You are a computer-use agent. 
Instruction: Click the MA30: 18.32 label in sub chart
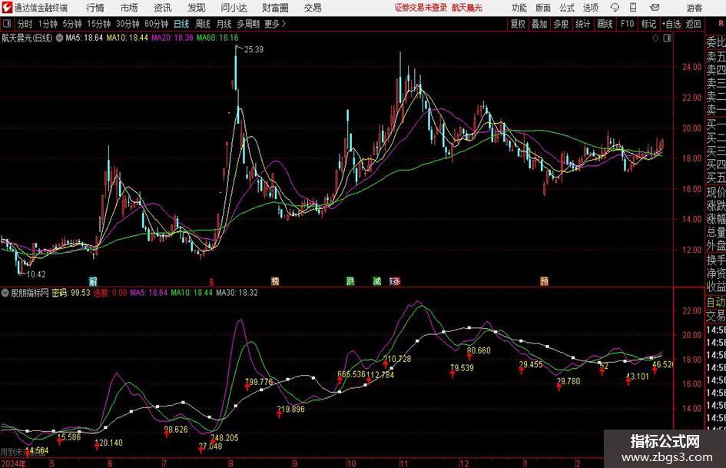237,293
